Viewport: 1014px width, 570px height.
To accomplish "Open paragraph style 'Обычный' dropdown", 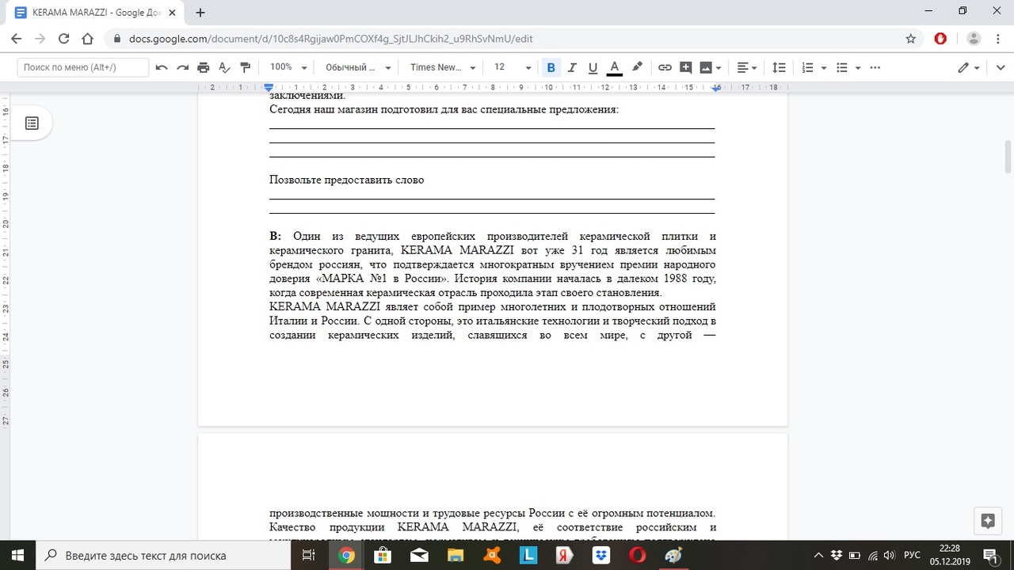I will pos(359,67).
